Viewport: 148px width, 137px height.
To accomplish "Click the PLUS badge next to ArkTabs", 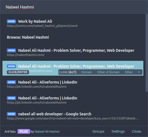I will click(x=24, y=132).
